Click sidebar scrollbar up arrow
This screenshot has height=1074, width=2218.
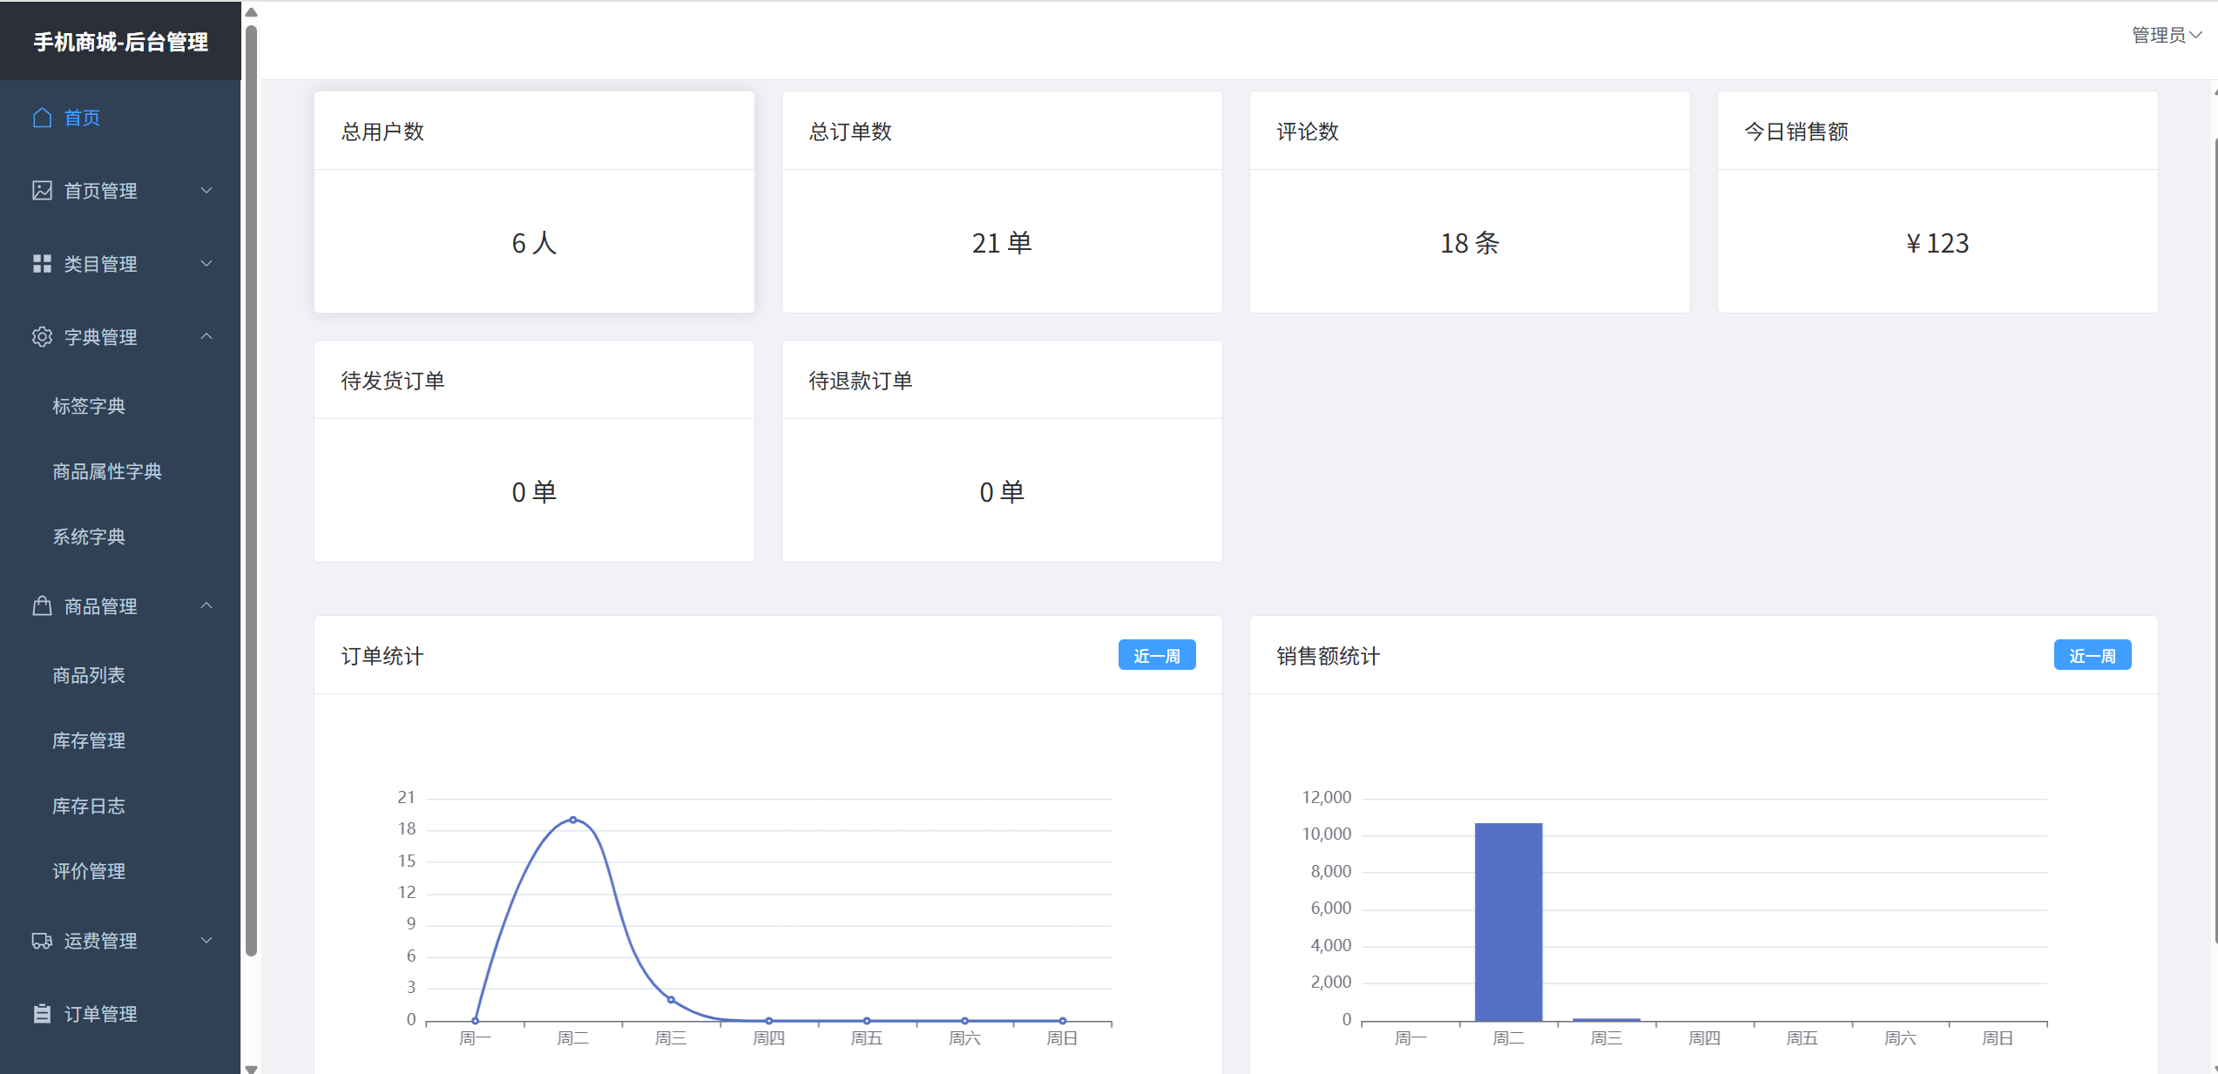click(x=251, y=12)
